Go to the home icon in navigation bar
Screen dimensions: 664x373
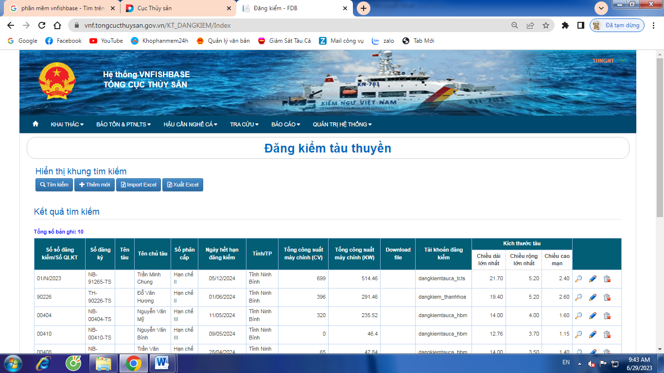coord(35,124)
